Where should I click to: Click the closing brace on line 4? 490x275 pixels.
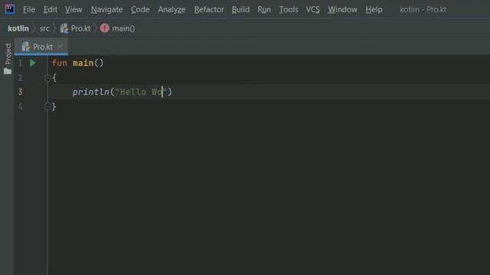coord(54,107)
